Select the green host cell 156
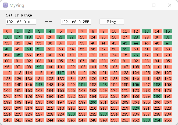 (136, 85)
